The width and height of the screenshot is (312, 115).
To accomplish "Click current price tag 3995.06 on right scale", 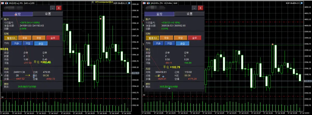I will coord(308,81).
